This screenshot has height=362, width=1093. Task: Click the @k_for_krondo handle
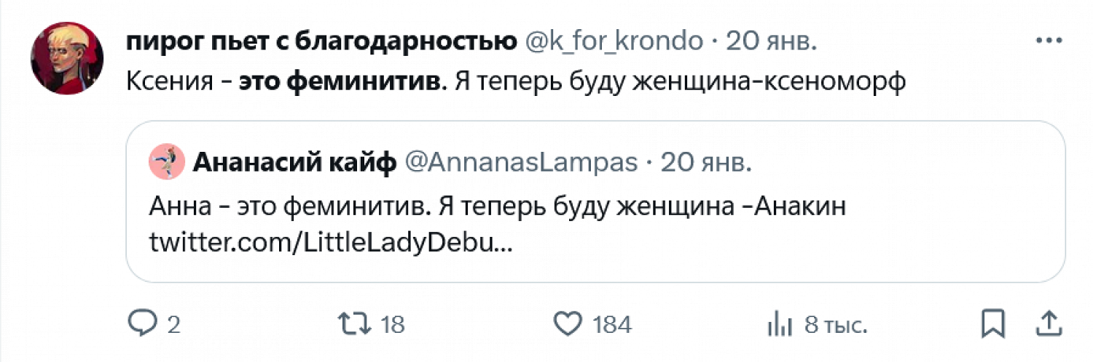pyautogui.click(x=614, y=43)
